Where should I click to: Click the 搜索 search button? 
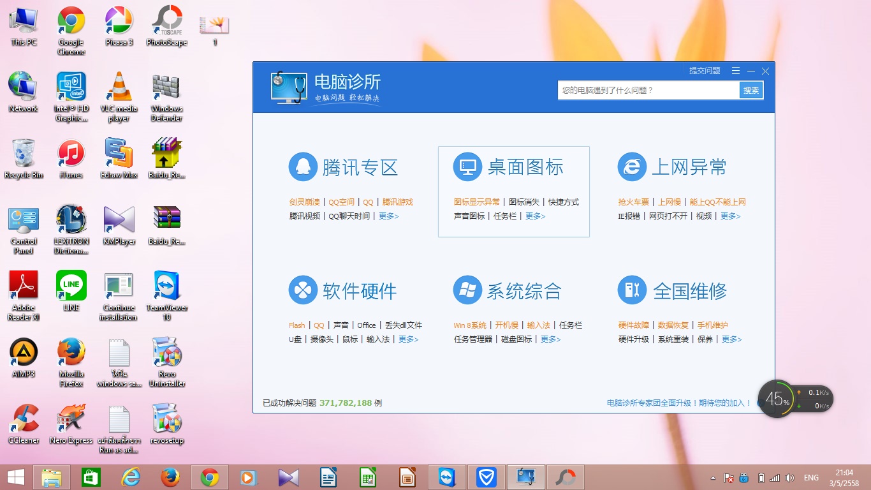tap(751, 91)
